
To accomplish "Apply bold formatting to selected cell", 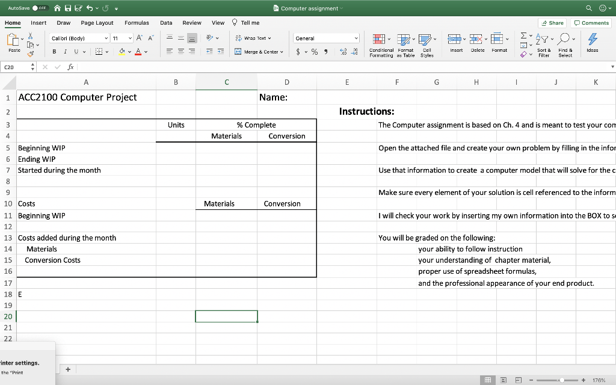I will 55,51.
